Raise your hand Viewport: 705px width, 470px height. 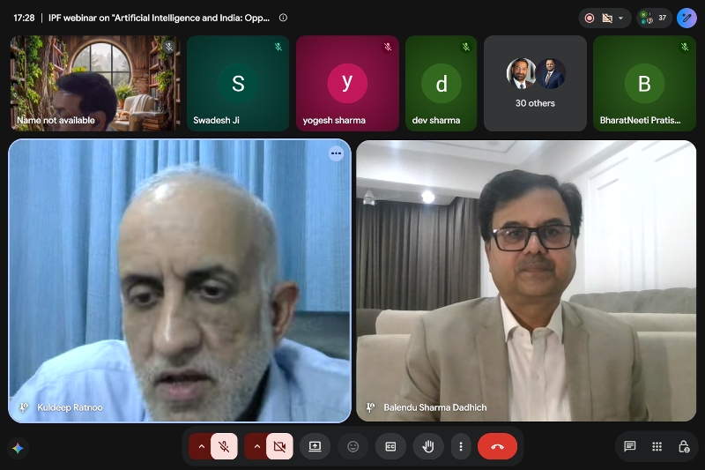tap(428, 446)
